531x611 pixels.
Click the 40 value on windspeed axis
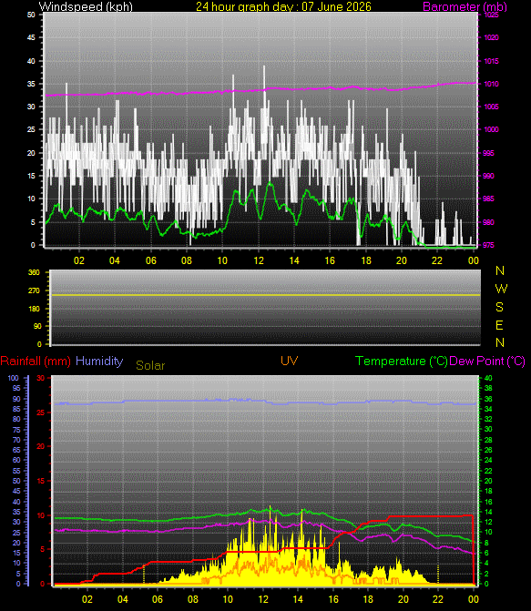[x=31, y=61]
